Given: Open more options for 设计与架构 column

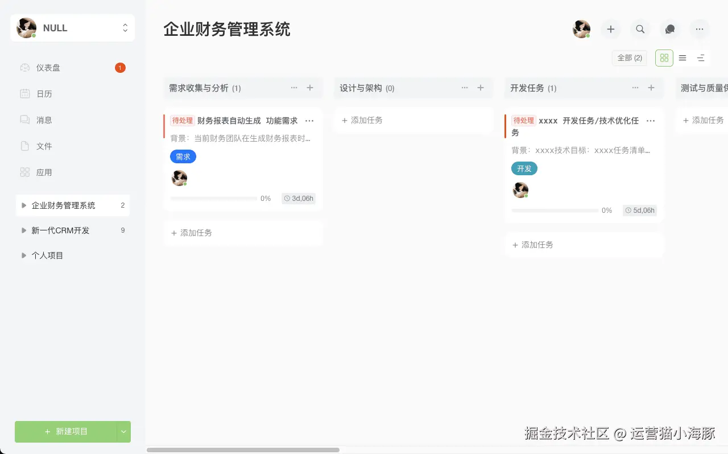Looking at the screenshot, I should (x=465, y=88).
